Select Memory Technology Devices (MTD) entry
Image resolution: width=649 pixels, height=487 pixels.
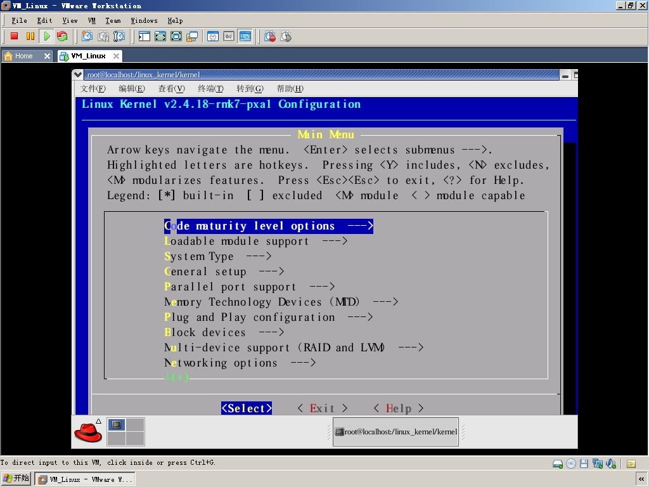point(281,302)
